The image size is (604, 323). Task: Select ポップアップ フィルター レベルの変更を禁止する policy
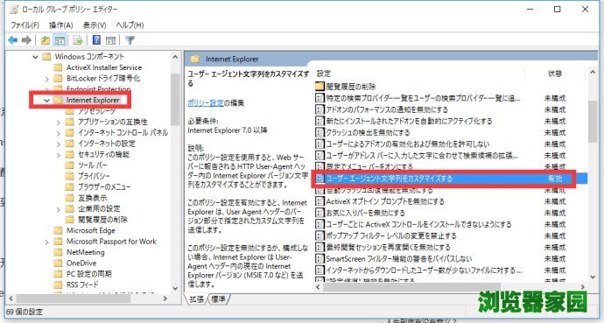pos(391,235)
